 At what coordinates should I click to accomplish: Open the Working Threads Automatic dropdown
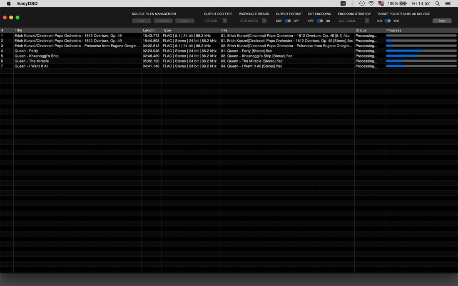[253, 21]
